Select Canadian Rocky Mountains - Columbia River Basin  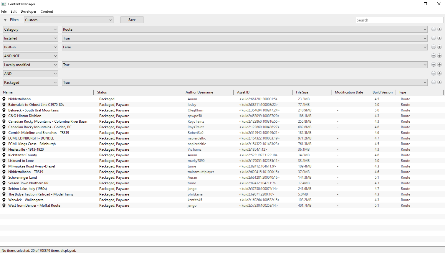(222, 121)
